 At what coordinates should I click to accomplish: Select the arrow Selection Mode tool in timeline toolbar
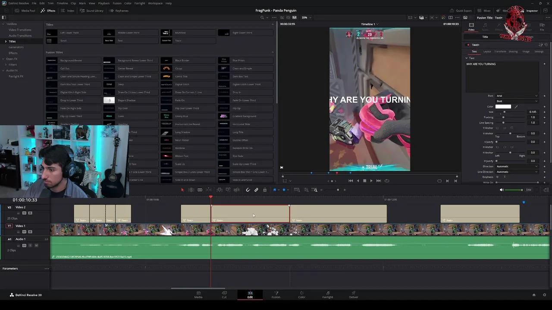click(x=182, y=190)
